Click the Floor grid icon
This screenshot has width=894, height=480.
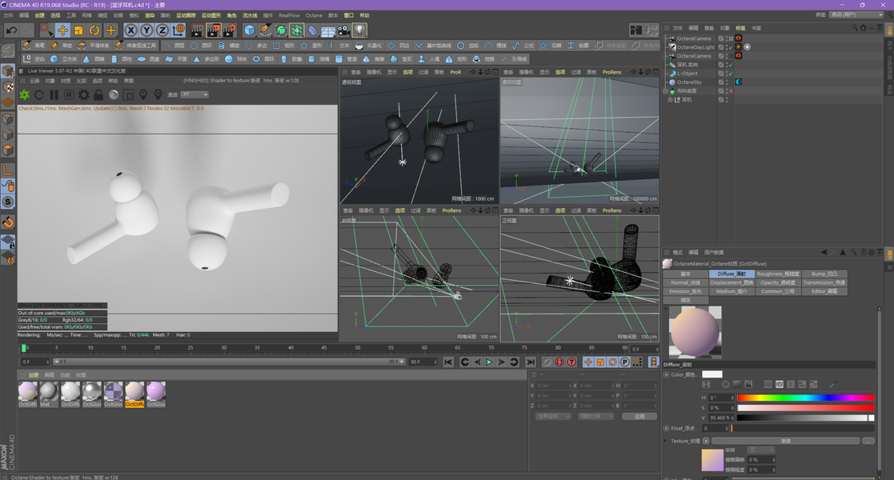pos(328,30)
